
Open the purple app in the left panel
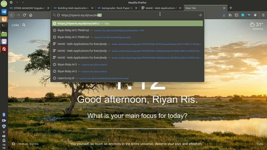[4, 42]
